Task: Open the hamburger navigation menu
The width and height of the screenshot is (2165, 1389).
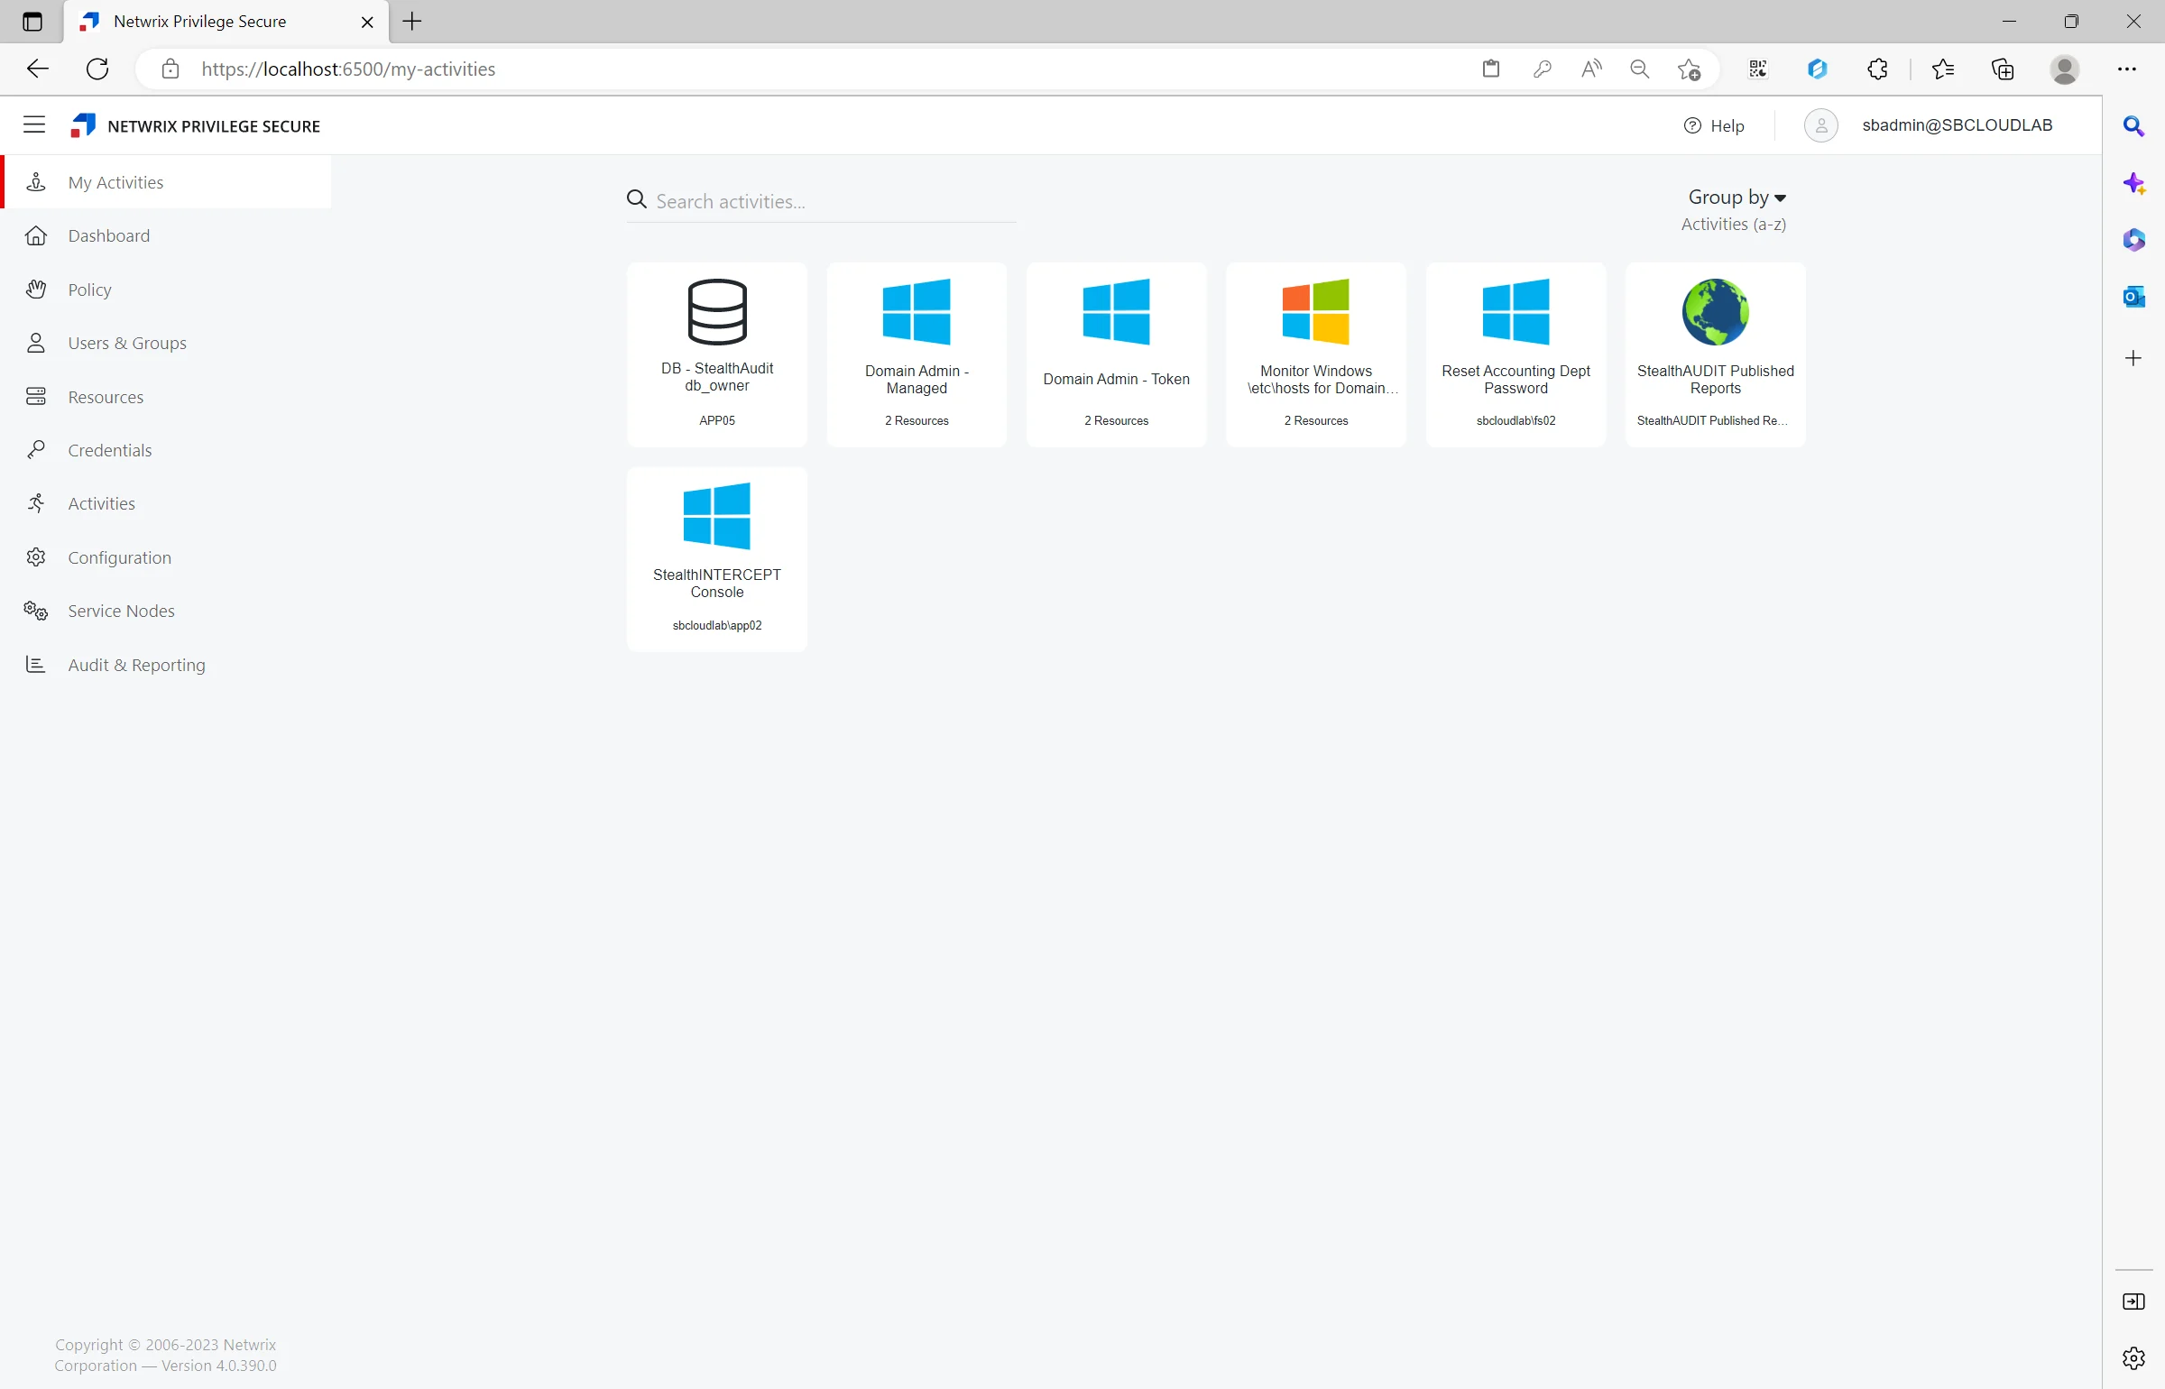Action: coord(34,125)
